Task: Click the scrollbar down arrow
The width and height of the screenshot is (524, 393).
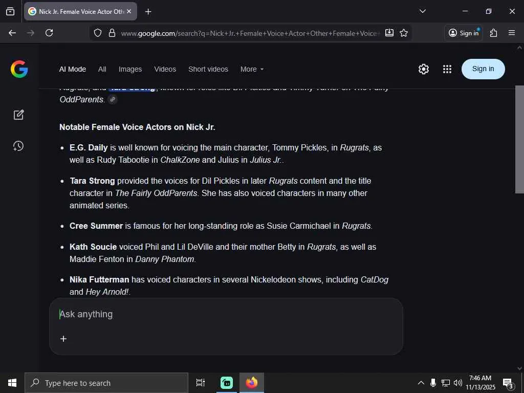Action: [519, 368]
